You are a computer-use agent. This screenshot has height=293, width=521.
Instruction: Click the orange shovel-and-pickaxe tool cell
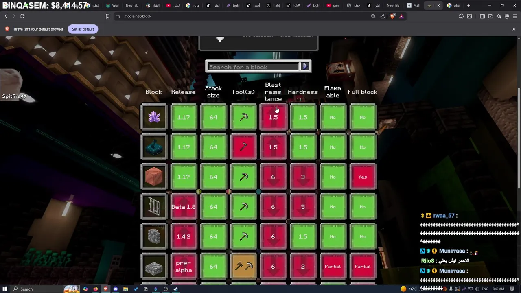243,267
